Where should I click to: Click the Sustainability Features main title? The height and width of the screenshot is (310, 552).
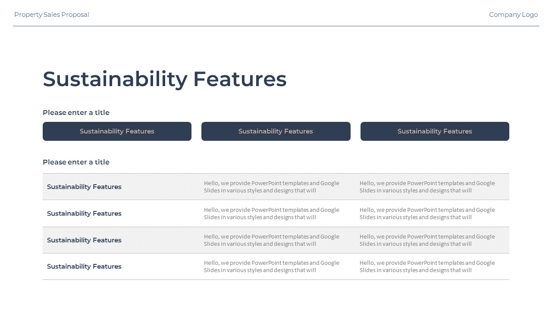tap(165, 79)
